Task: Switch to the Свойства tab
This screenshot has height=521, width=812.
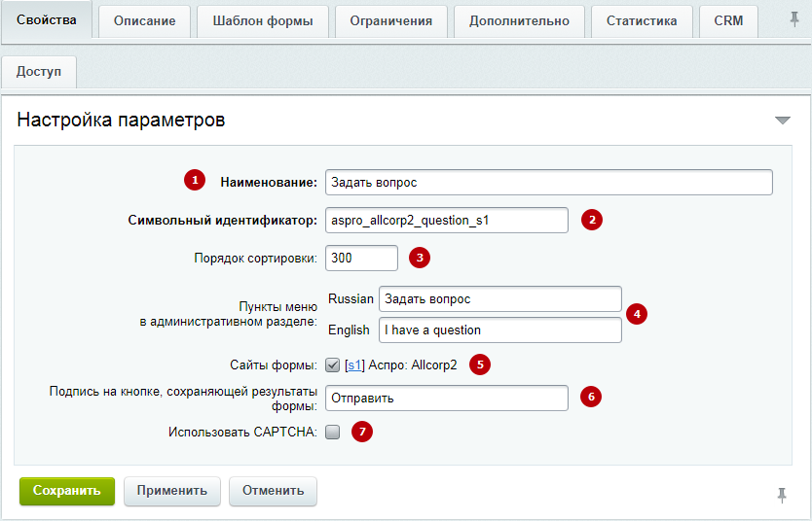Action: [47, 19]
